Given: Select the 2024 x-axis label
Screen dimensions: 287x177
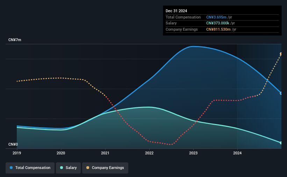Looking at the screenshot, I should click(237, 153).
